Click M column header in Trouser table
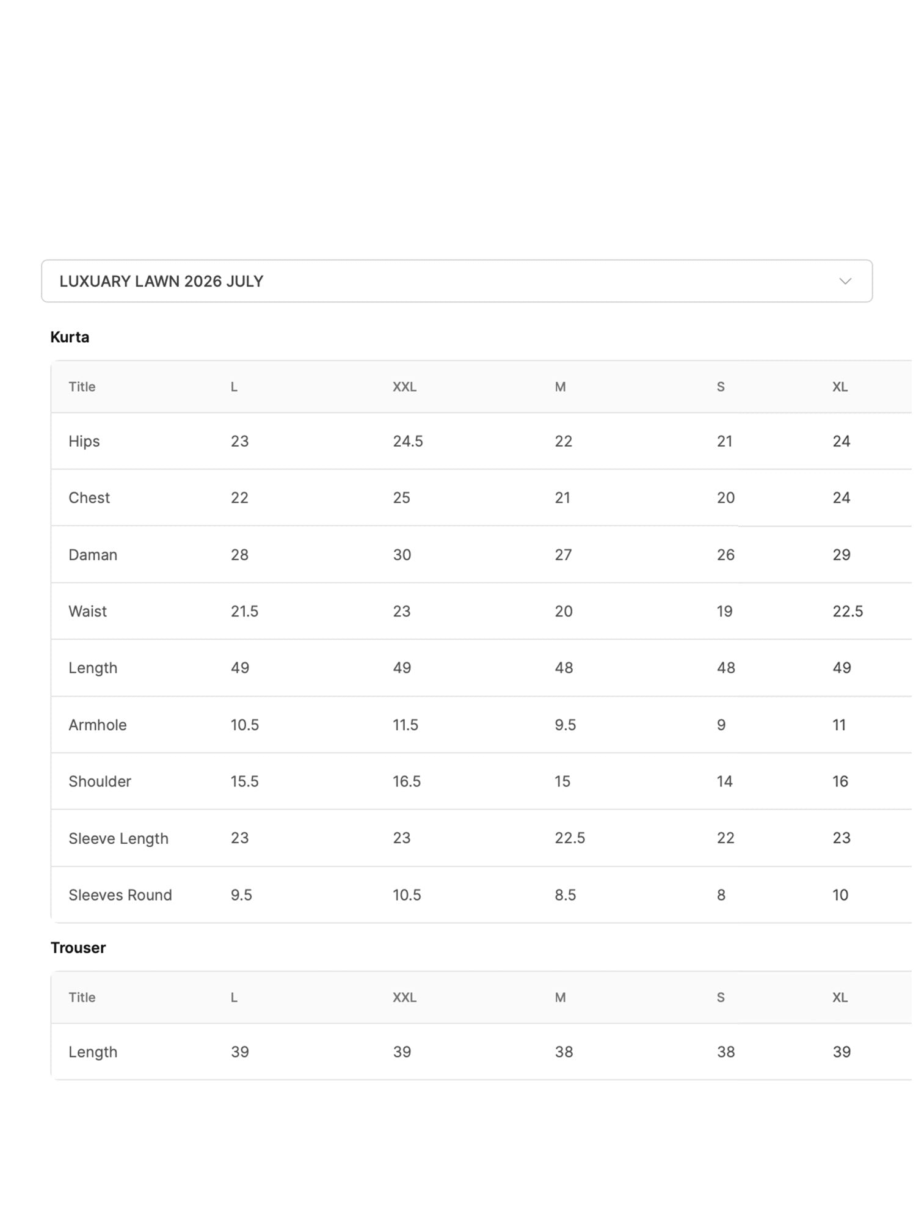916x1222 pixels. coord(560,997)
